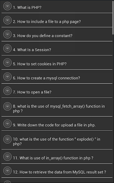Toggle the answer arrow for question 12

coord(7,171)
